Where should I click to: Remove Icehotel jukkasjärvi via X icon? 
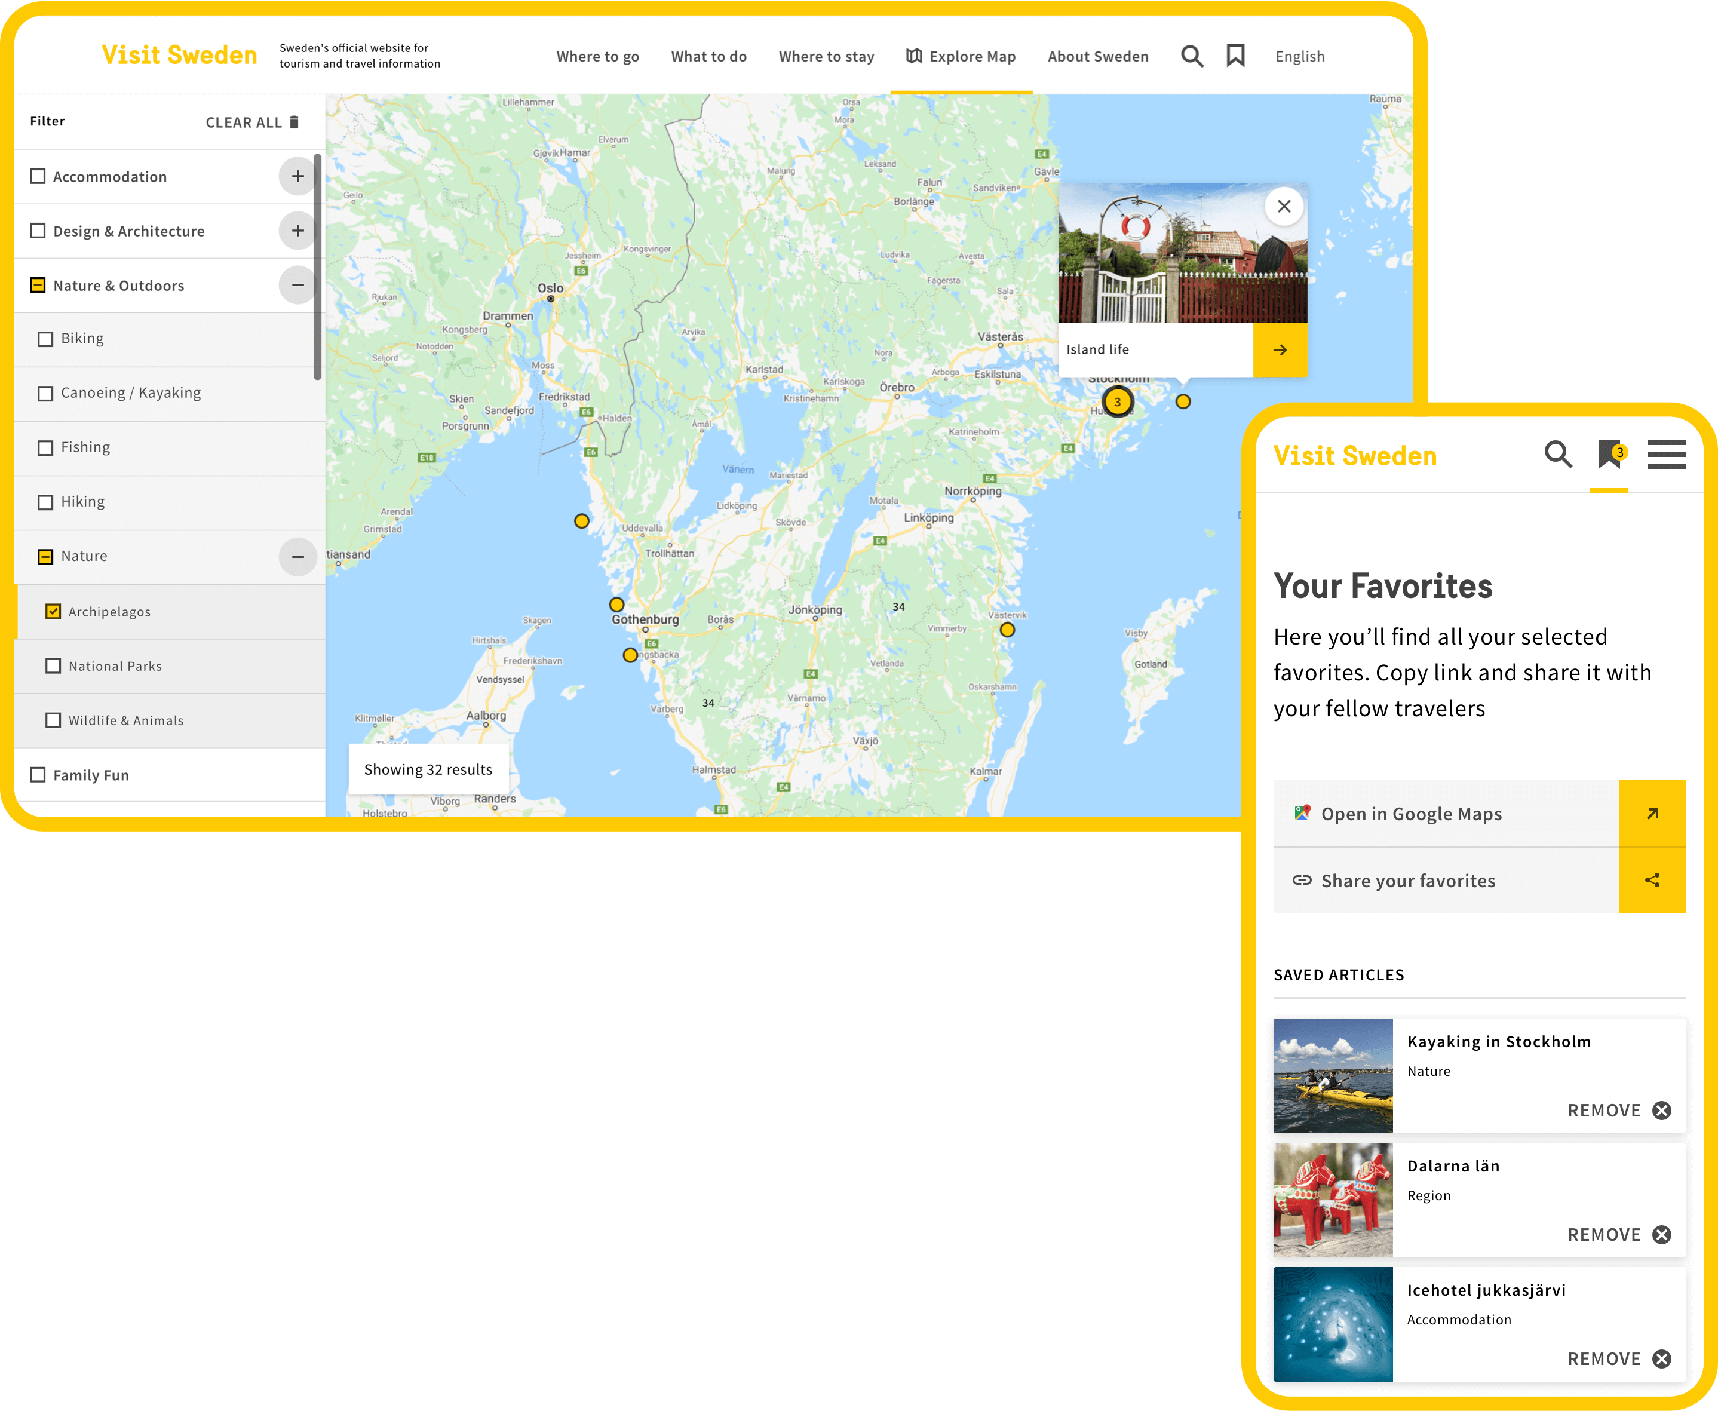coord(1662,1359)
